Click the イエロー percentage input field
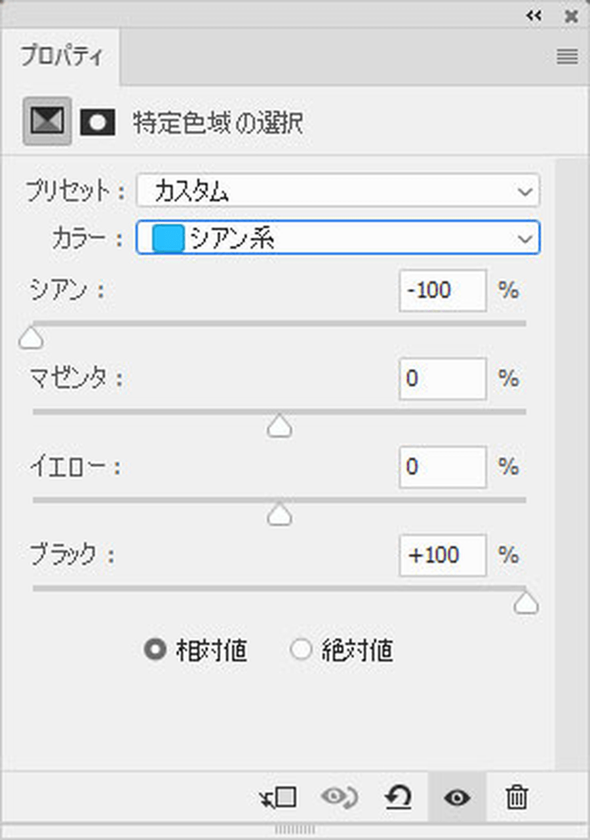The width and height of the screenshot is (590, 840). point(442,467)
